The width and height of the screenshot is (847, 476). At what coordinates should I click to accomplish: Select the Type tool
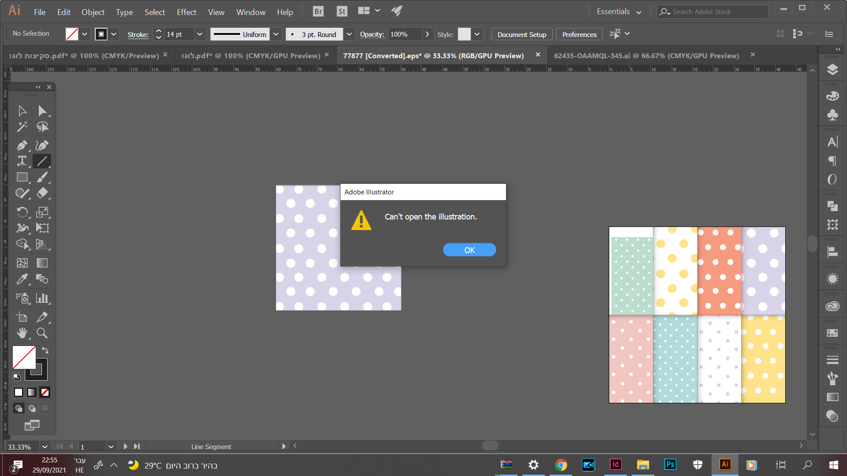click(x=22, y=161)
